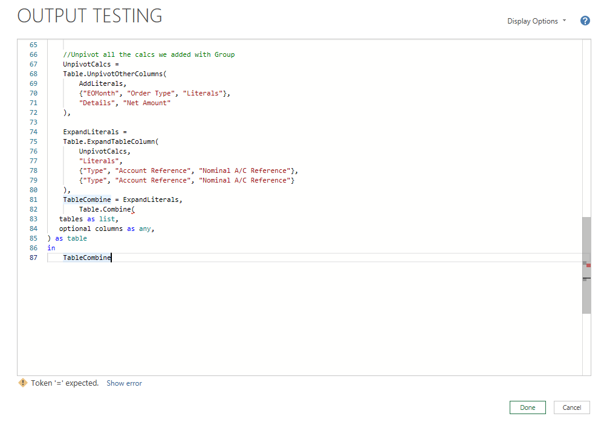Click the OUTPUT TESTING title
The width and height of the screenshot is (604, 425).
(x=89, y=16)
